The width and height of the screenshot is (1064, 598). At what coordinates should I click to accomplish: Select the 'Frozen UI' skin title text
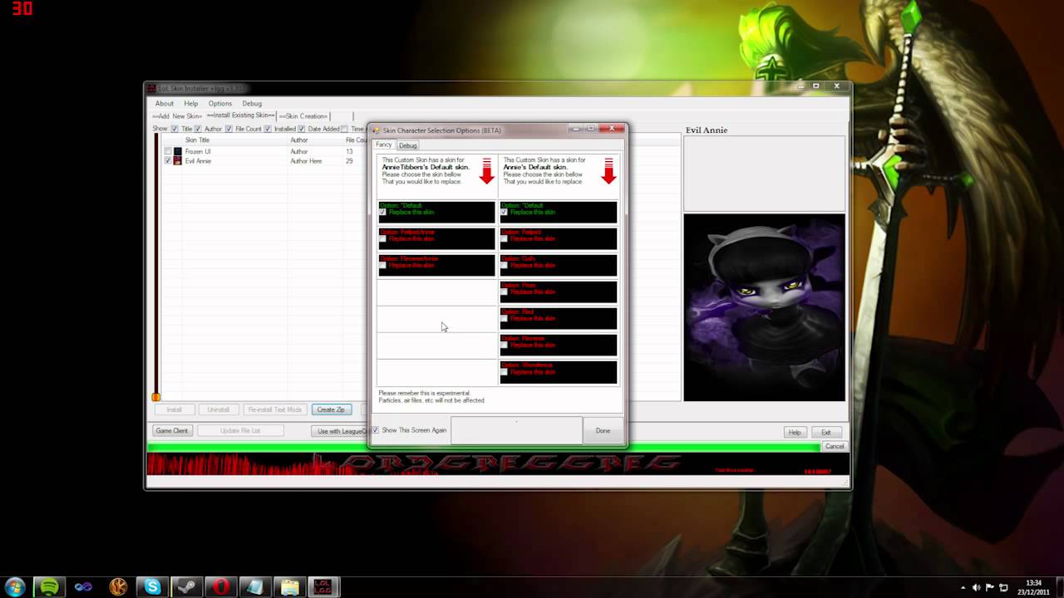pyautogui.click(x=198, y=152)
